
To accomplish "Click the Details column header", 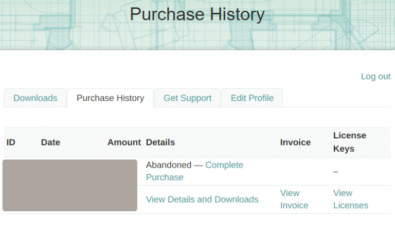I will tap(160, 142).
